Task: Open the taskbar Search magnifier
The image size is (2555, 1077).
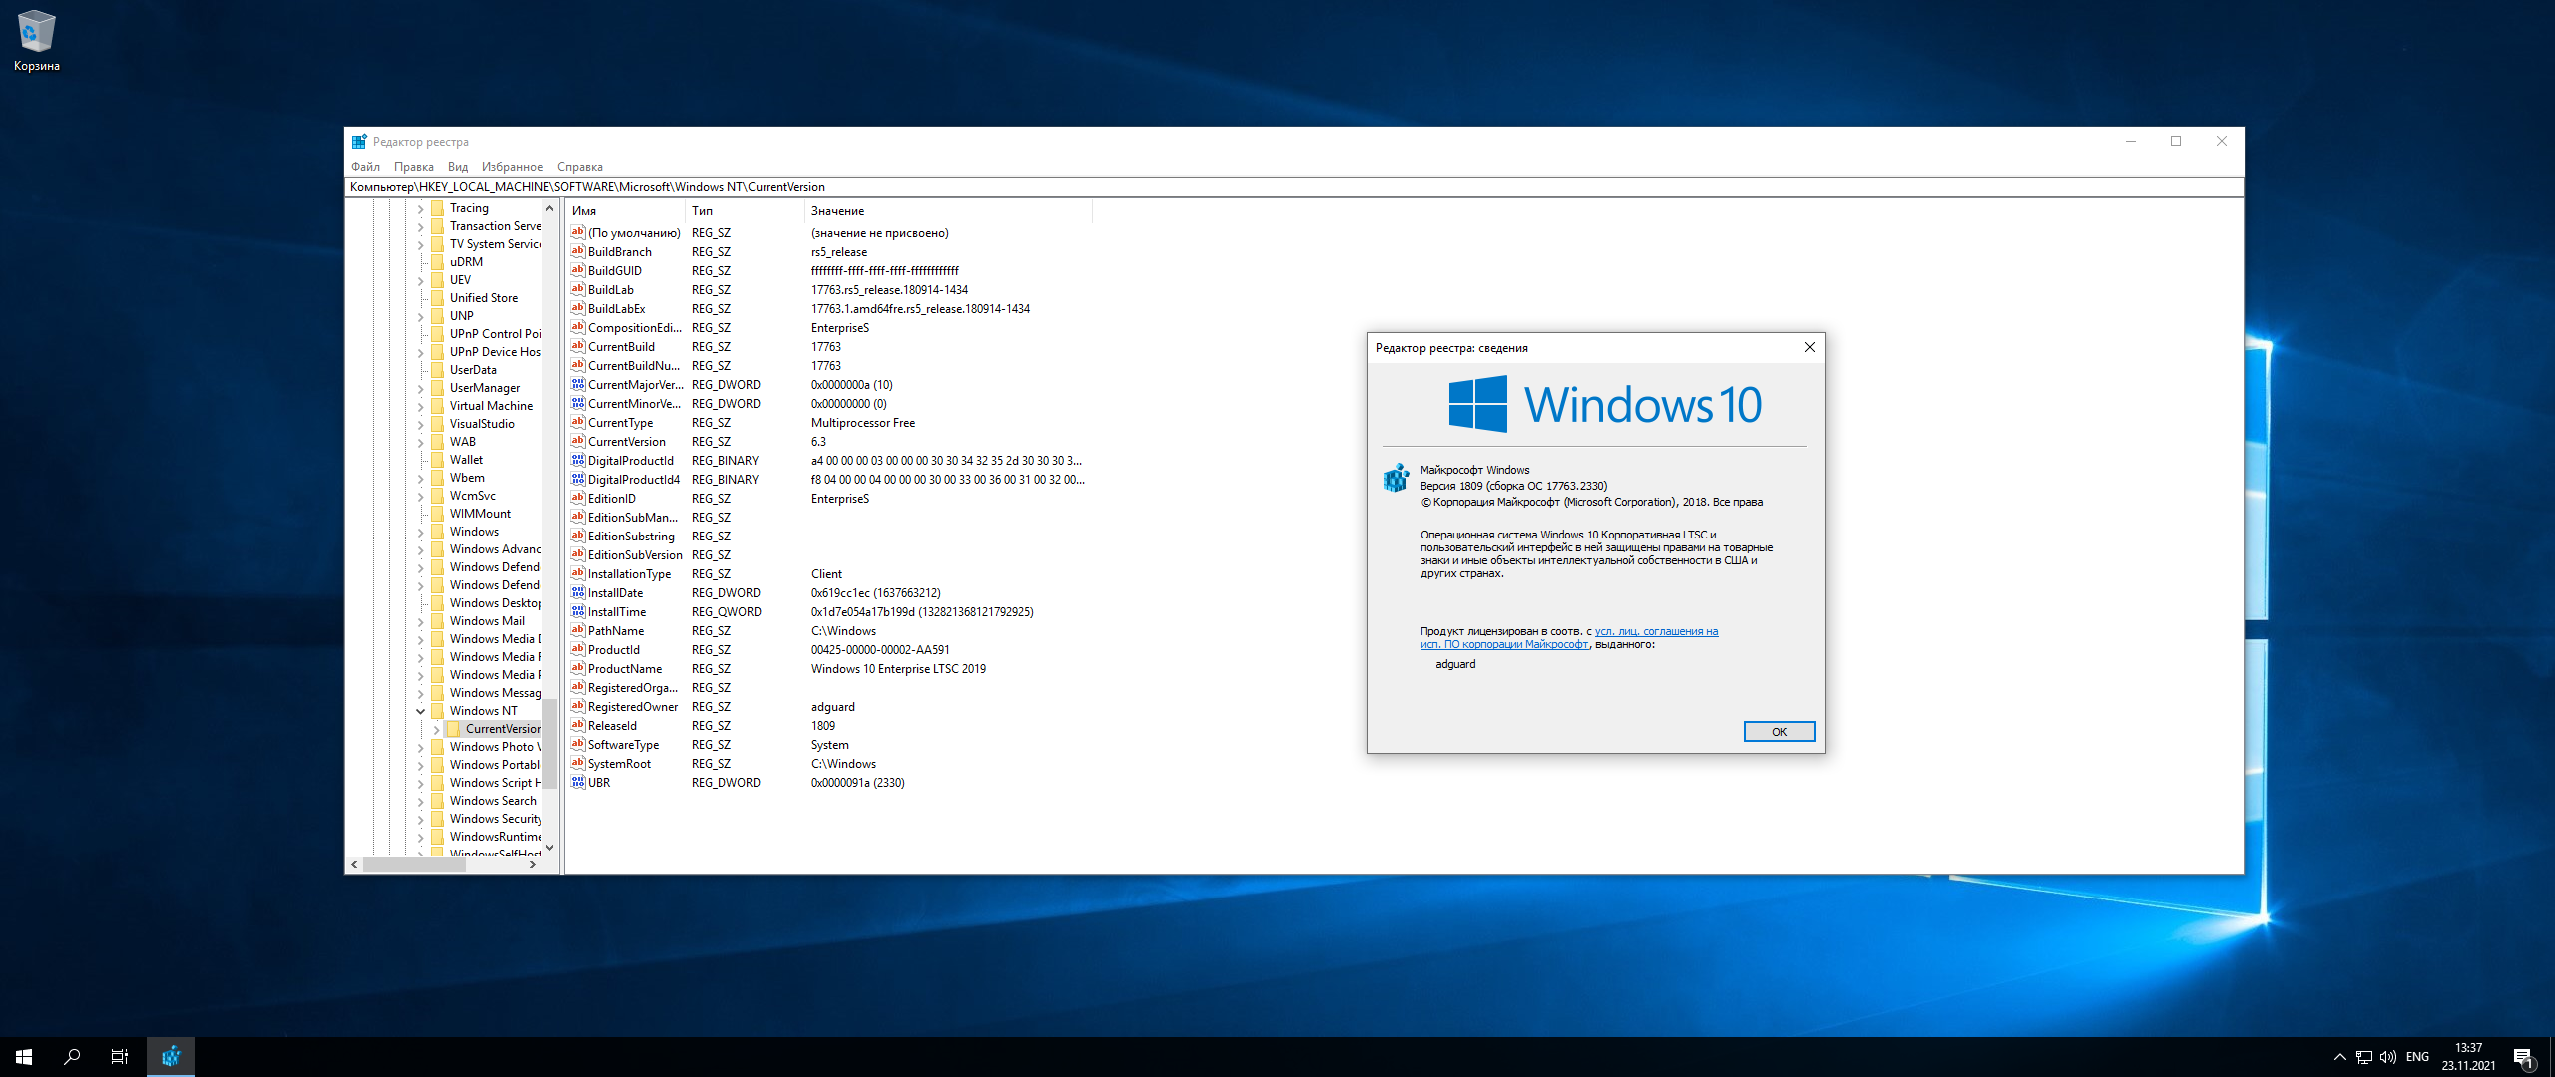Action: pyautogui.click(x=72, y=1057)
